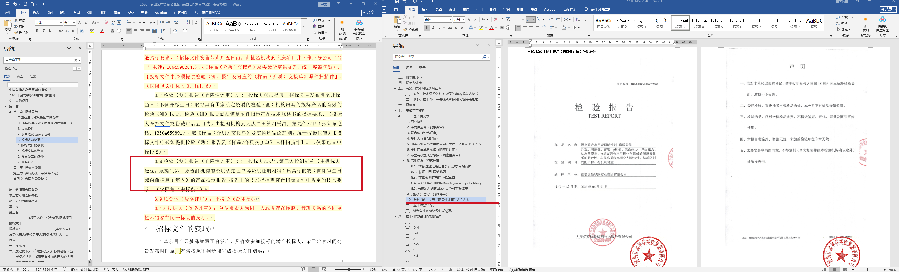The width and height of the screenshot is (899, 272).
Task: Toggle Italic in left Word window
Action: pyautogui.click(x=44, y=31)
